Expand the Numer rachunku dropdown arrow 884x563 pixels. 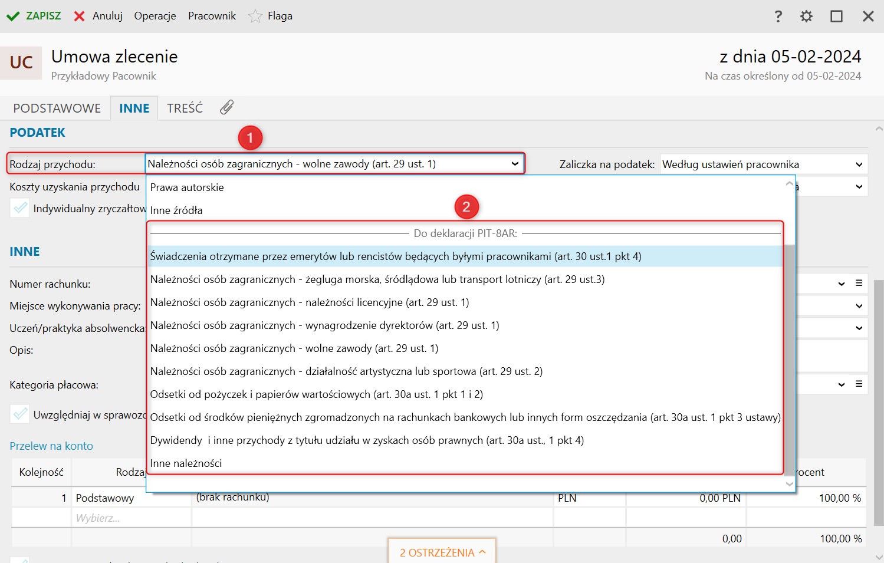(x=842, y=284)
